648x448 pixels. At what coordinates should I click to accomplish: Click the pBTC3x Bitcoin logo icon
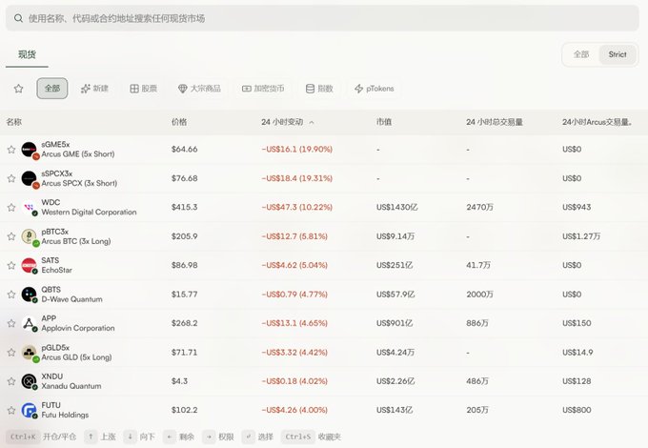point(30,236)
